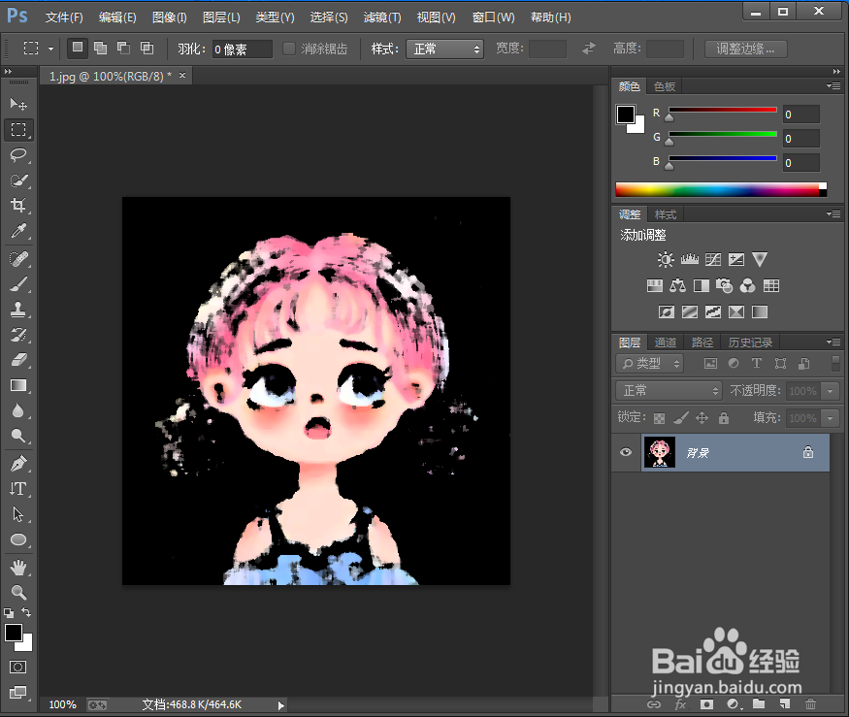
Task: Toggle lock transparent pixels
Action: (x=659, y=418)
